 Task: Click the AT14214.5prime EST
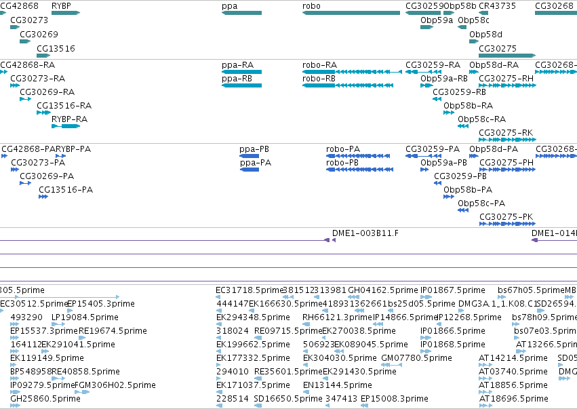point(485,365)
